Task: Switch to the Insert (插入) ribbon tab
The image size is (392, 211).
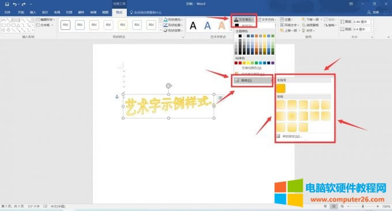Action: pos(33,12)
